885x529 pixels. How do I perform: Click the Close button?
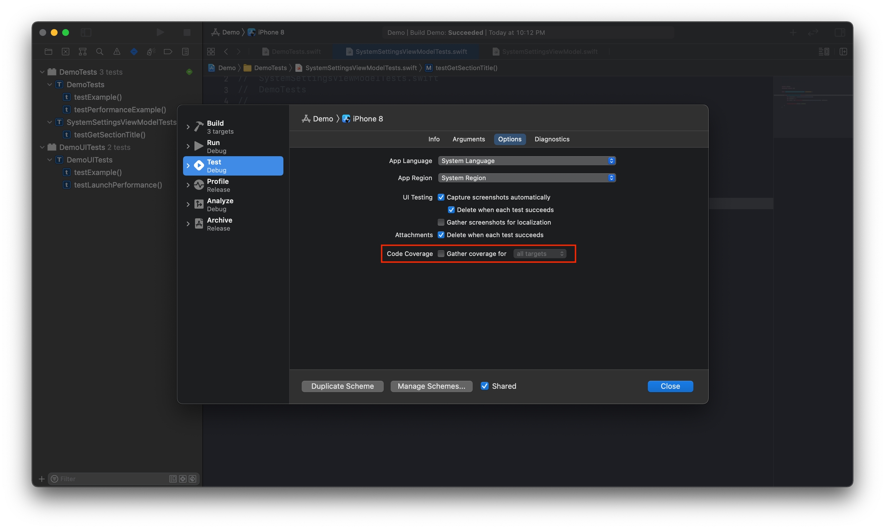670,386
